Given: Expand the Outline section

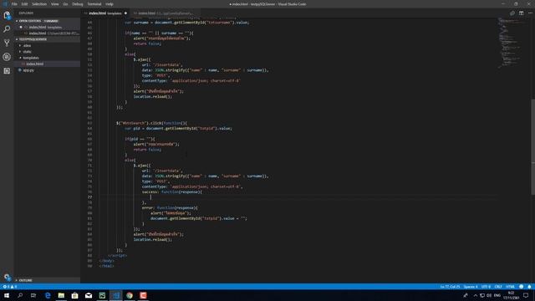Looking at the screenshot, I should (46, 280).
